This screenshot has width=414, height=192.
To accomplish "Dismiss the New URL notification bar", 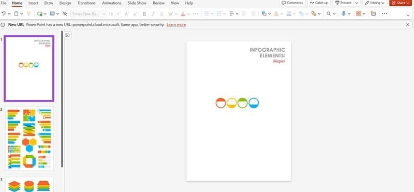I will [x=408, y=24].
